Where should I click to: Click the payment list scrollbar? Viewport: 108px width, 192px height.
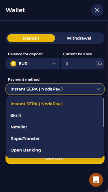(103, 113)
